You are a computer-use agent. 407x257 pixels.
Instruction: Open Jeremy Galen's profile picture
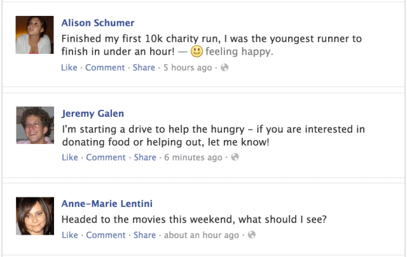(x=35, y=125)
